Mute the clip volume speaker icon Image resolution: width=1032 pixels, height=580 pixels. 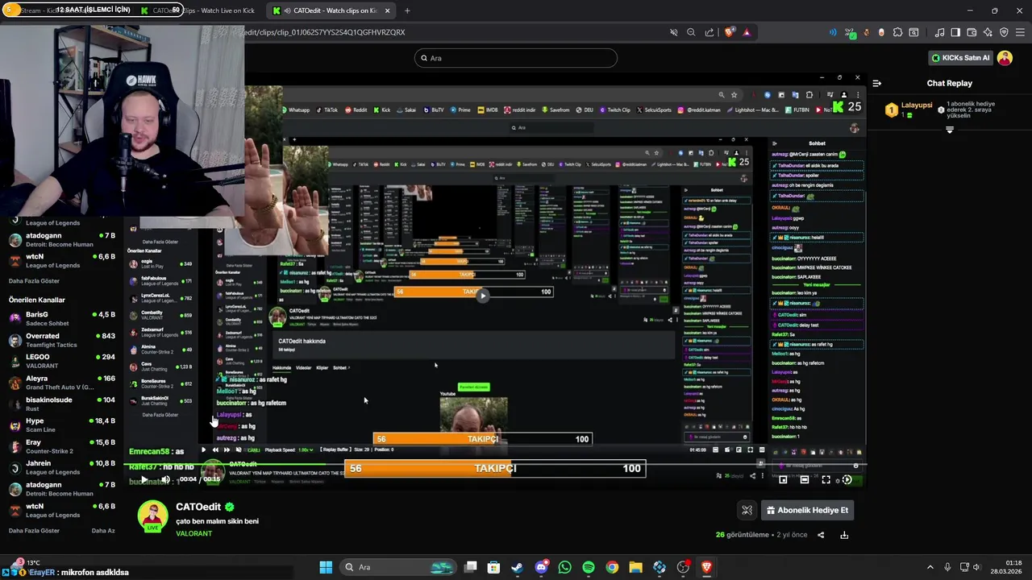(x=165, y=479)
